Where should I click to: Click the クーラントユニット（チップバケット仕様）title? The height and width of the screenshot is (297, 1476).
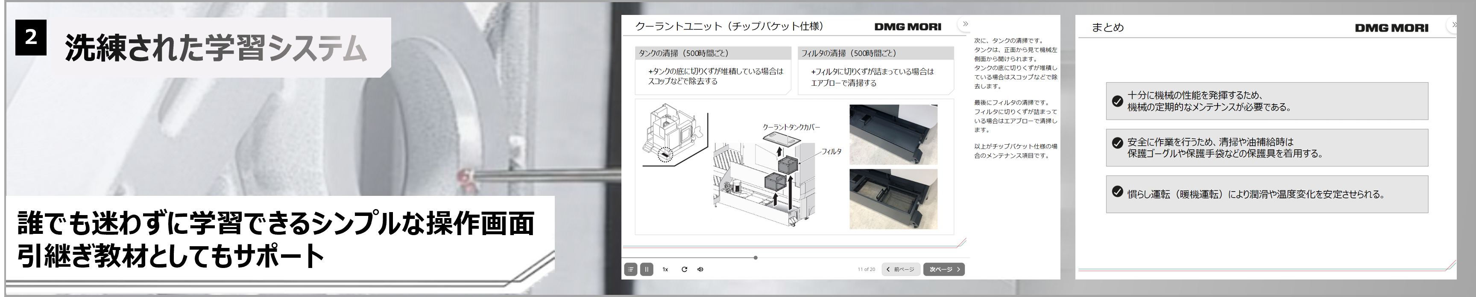point(729,26)
